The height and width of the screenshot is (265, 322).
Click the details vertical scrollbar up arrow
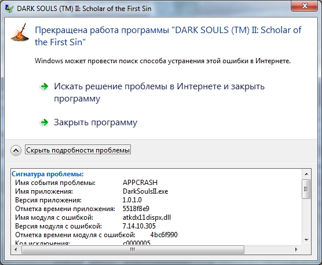pyautogui.click(x=306, y=174)
